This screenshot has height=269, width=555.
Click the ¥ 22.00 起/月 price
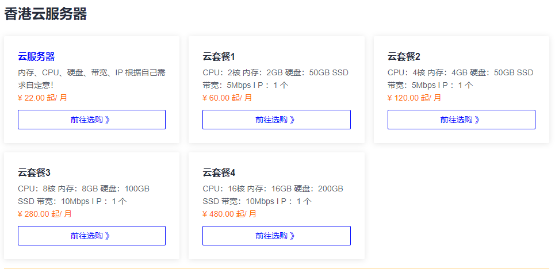coord(43,98)
